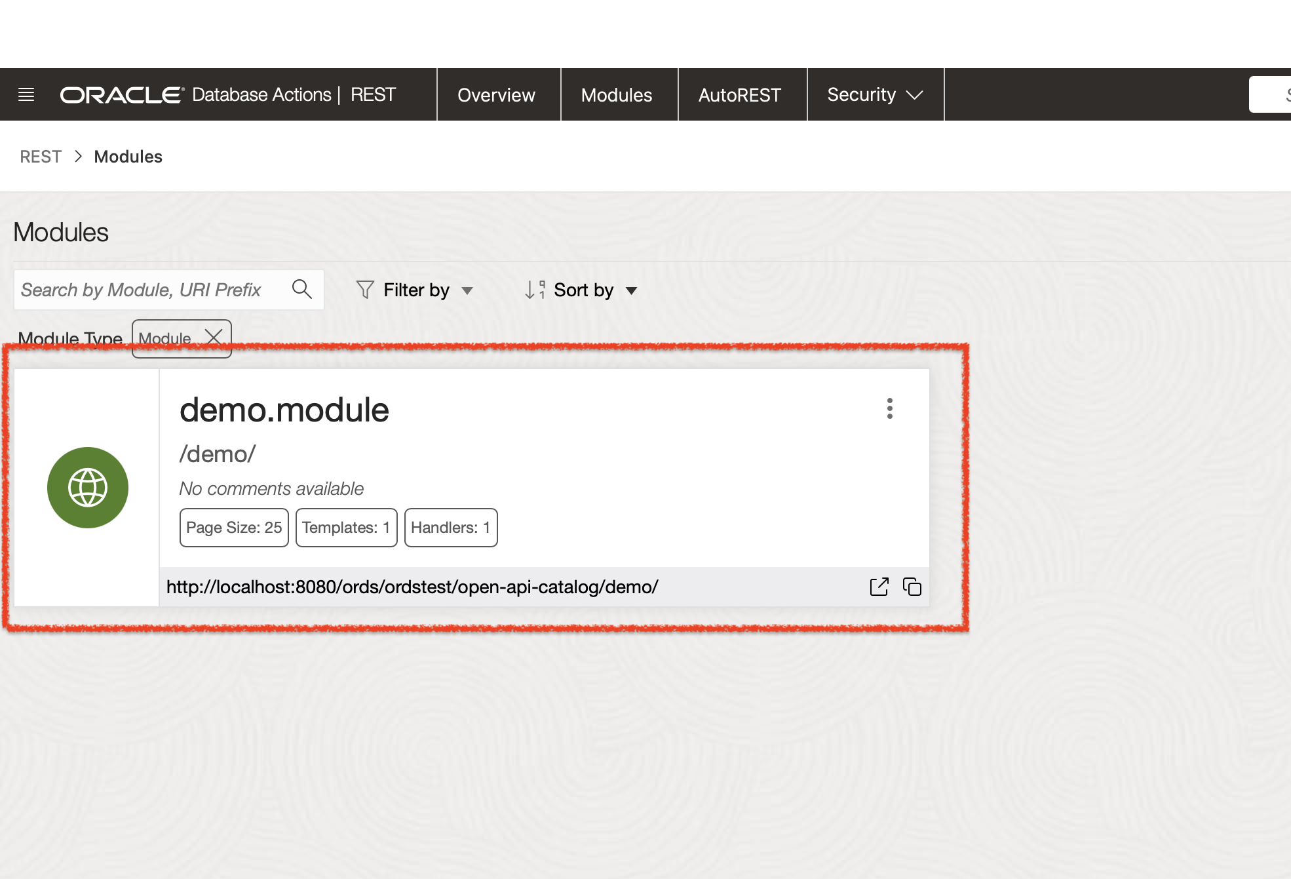Switch to the AutoREST tab

click(739, 95)
